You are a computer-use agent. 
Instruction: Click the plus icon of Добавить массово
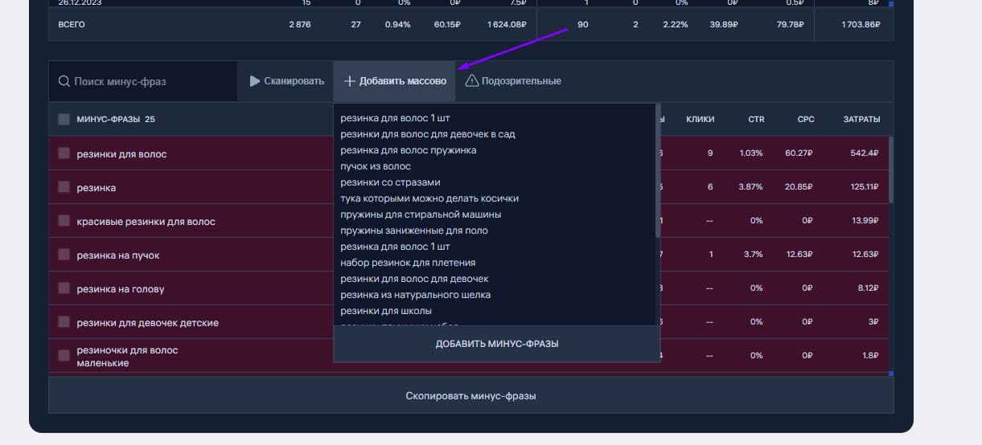point(350,81)
